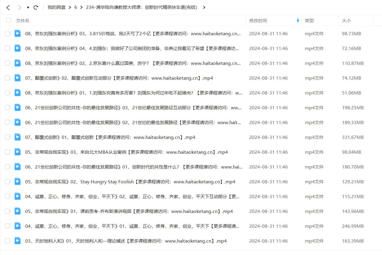This screenshot has width=382, height=255.
Task: Select file name 01、创新时代的共性是什么
Action: tap(134, 167)
